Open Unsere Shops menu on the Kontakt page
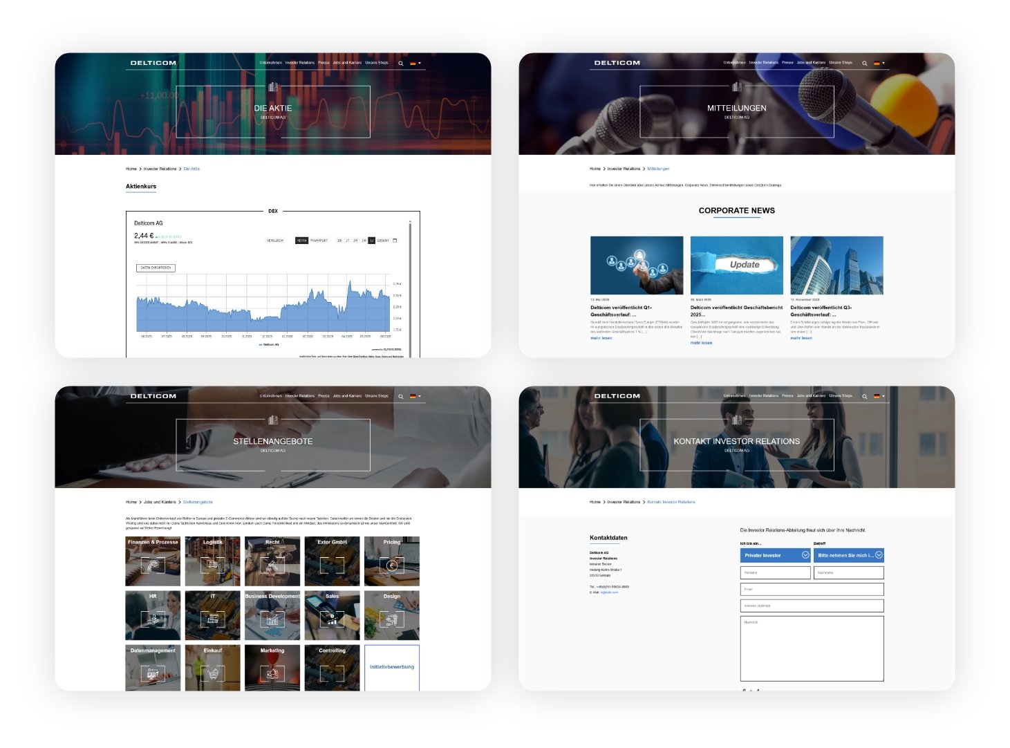The image size is (1010, 748). pyautogui.click(x=841, y=396)
